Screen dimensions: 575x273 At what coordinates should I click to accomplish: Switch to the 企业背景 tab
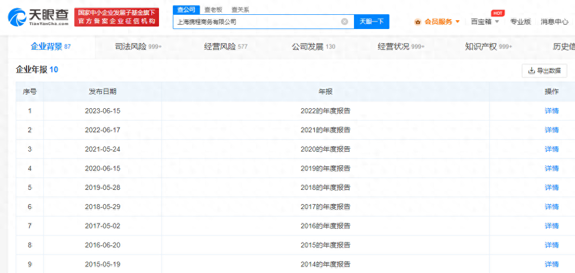tap(51, 46)
